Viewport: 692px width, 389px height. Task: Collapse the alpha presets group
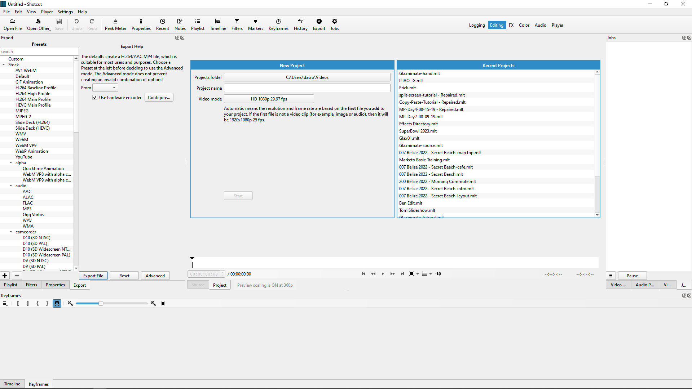tap(11, 163)
